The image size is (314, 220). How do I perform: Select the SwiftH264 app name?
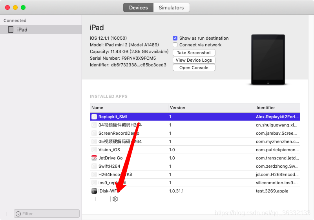pyautogui.click(x=109, y=166)
